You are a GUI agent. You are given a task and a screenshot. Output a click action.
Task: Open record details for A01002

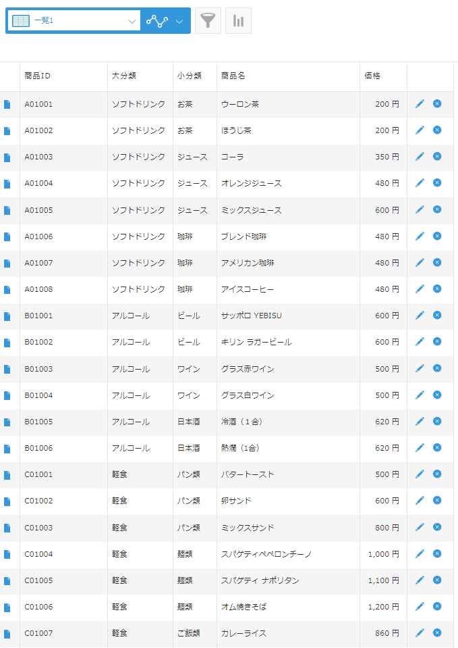7,131
